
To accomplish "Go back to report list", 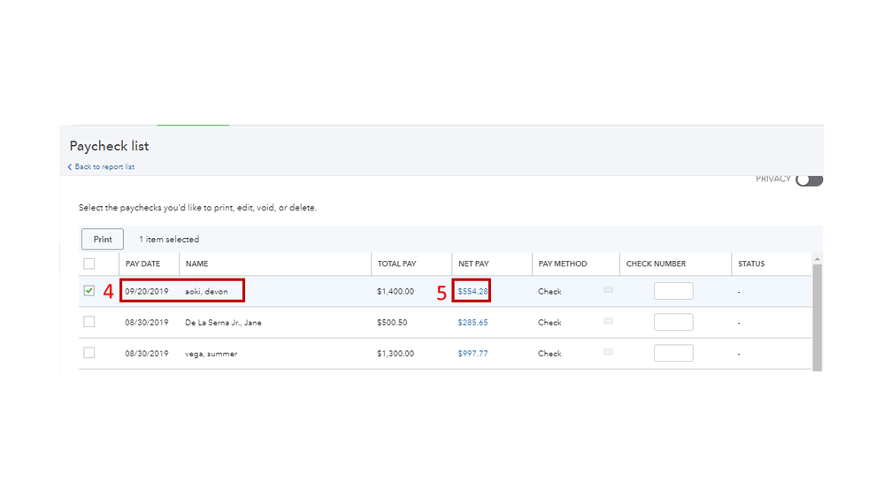I will 104,167.
